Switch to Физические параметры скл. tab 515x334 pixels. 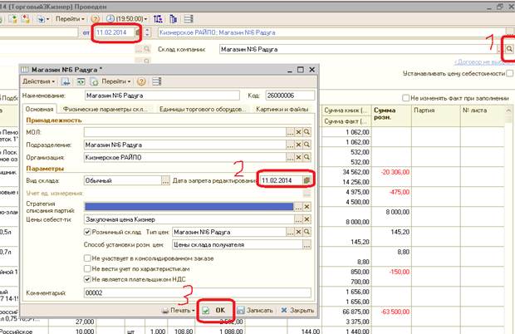[105, 109]
